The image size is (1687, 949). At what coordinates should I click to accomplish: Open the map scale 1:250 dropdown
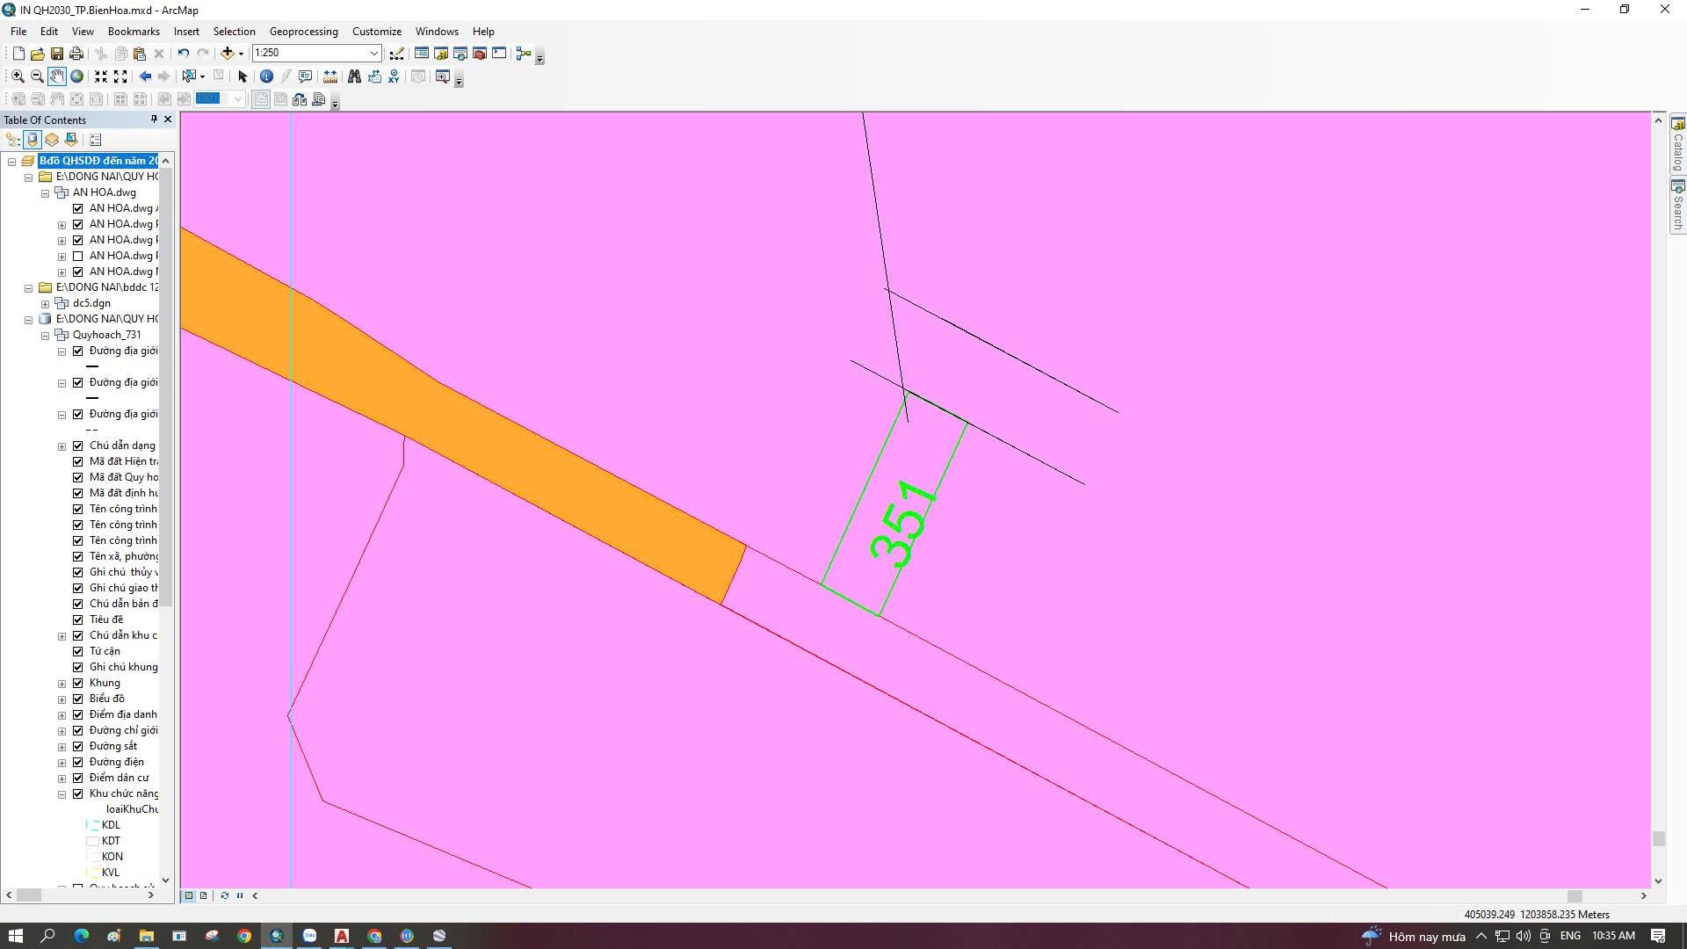[374, 53]
